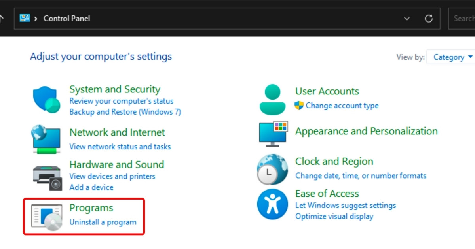
Task: Click the Control Panel icon in address bar
Action: point(25,18)
